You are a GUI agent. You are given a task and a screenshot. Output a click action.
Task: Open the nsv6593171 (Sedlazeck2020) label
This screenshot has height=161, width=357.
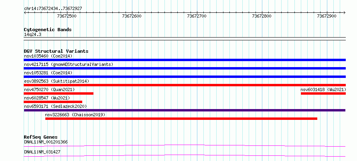point(55,106)
